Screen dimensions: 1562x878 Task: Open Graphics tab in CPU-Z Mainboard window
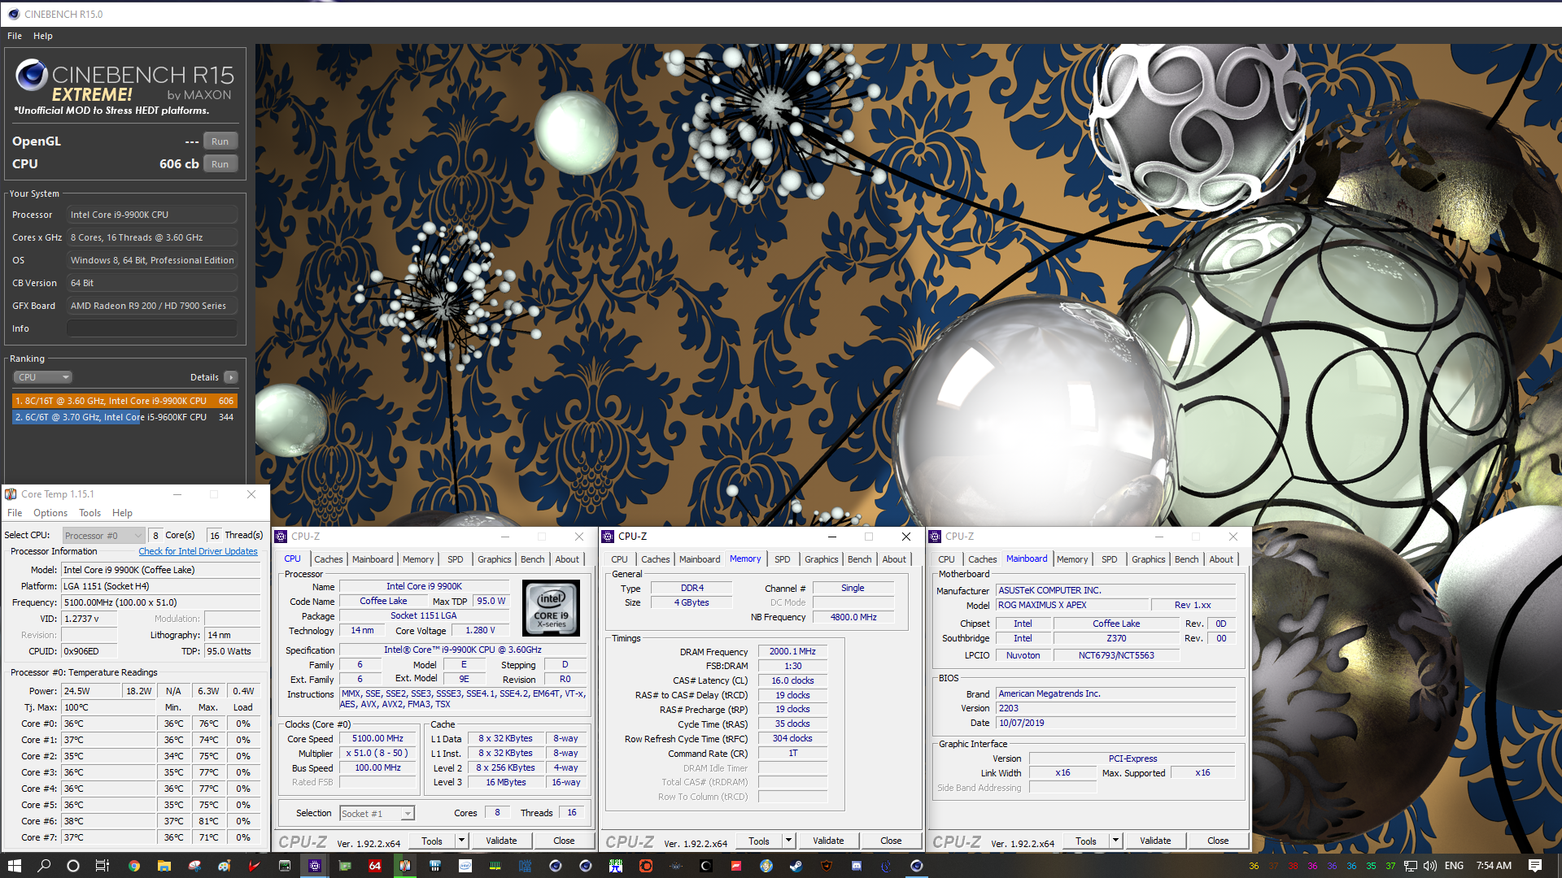pos(1148,559)
